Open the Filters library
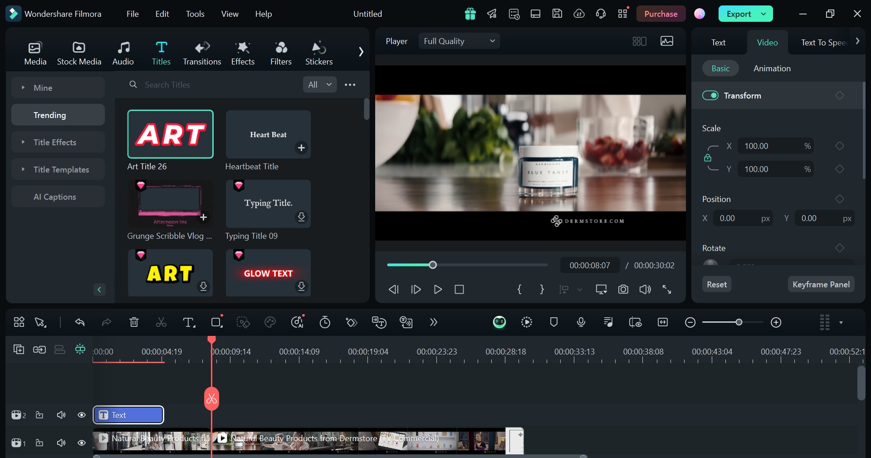Screen dimensions: 871x458 coord(281,53)
